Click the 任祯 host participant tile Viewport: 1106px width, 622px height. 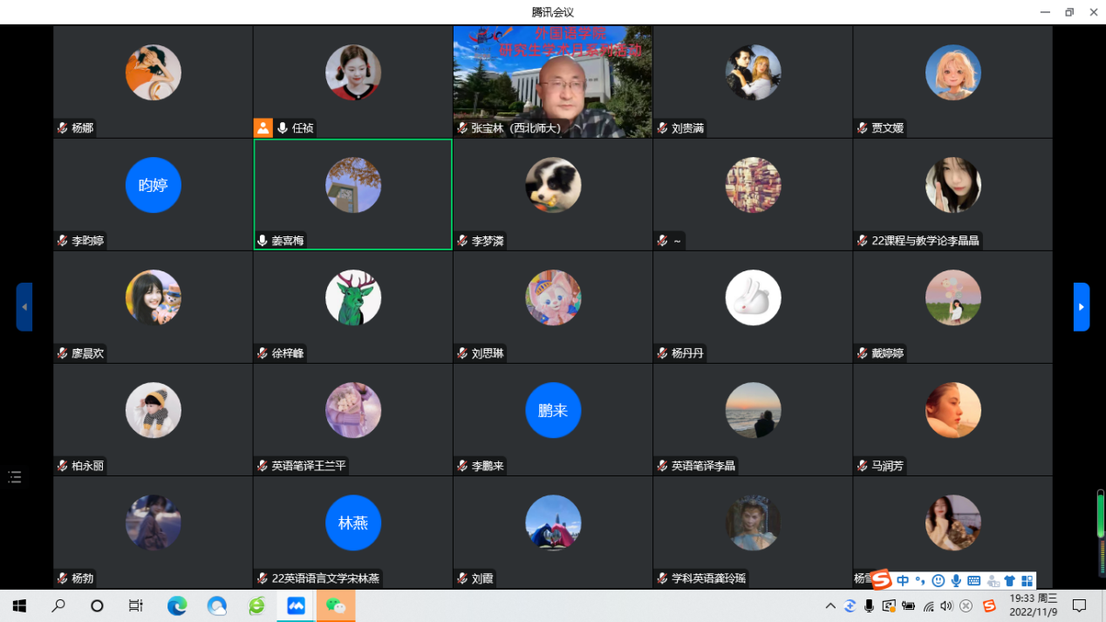coord(352,81)
